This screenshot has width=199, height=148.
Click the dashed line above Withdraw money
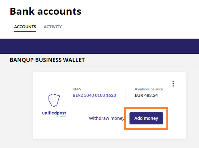coord(118,106)
